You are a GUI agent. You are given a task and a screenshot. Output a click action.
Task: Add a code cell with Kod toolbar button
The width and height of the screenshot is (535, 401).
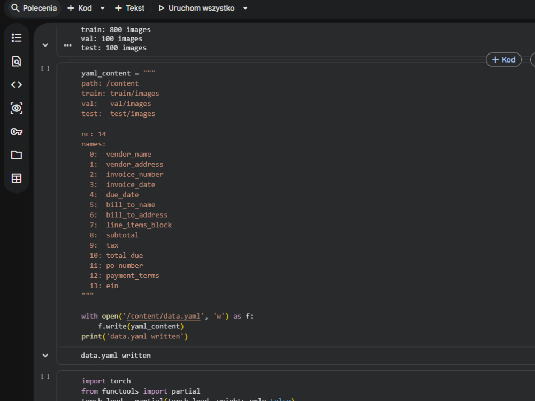click(x=80, y=8)
